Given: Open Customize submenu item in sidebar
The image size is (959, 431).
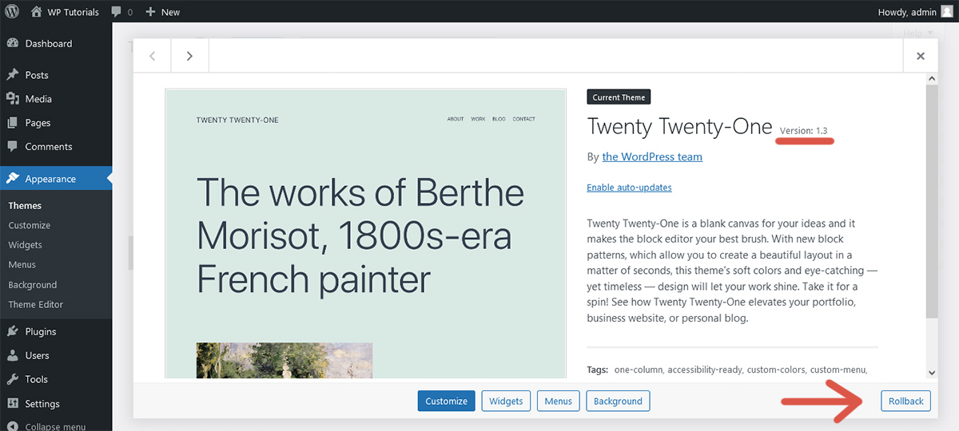Looking at the screenshot, I should coord(30,226).
